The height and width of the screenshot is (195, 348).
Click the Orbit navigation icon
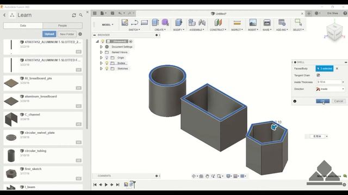click(x=194, y=176)
